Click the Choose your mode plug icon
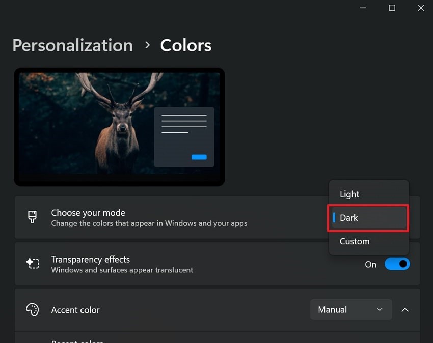Image resolution: width=433 pixels, height=343 pixels. [33, 217]
